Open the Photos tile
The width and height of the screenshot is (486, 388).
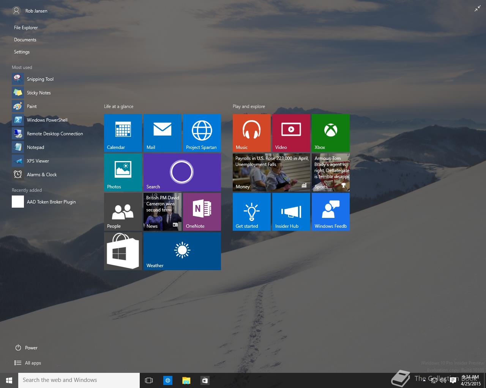pyautogui.click(x=123, y=172)
